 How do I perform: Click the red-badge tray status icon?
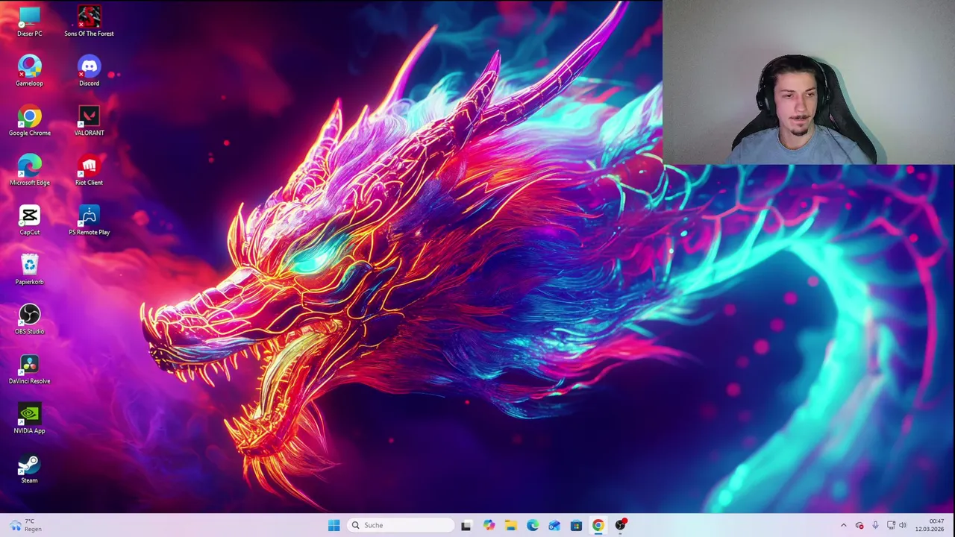tap(859, 525)
